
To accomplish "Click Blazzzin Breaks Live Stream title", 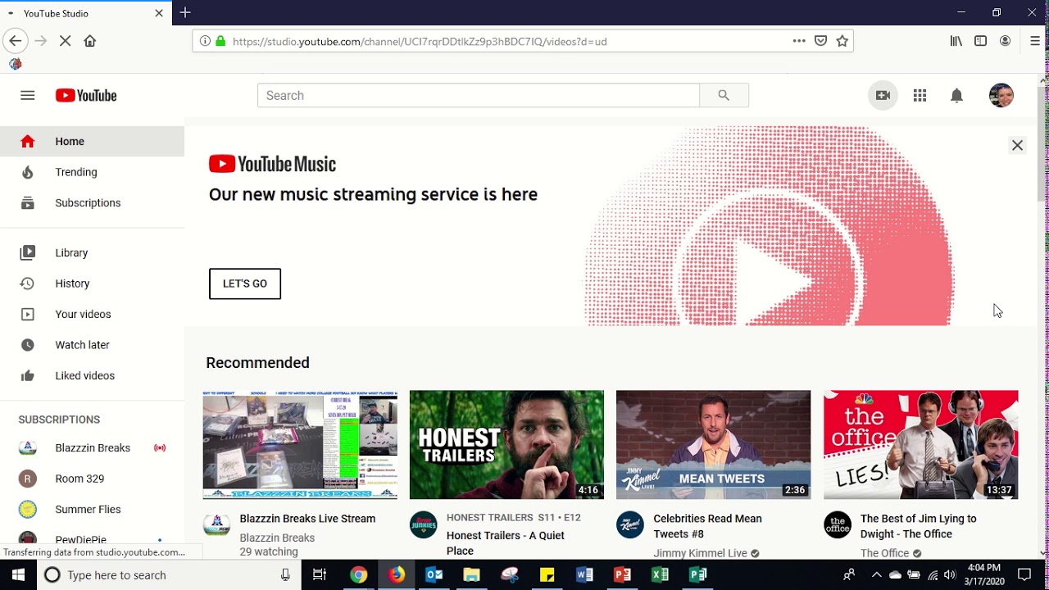I will (307, 519).
